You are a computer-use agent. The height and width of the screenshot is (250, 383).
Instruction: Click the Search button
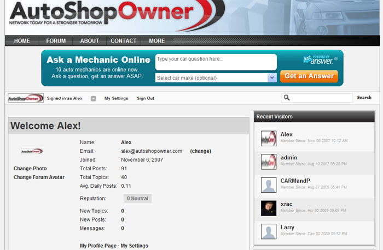tap(364, 98)
